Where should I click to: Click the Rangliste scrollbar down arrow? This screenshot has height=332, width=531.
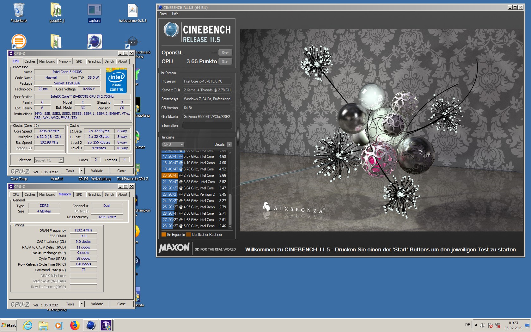click(230, 227)
